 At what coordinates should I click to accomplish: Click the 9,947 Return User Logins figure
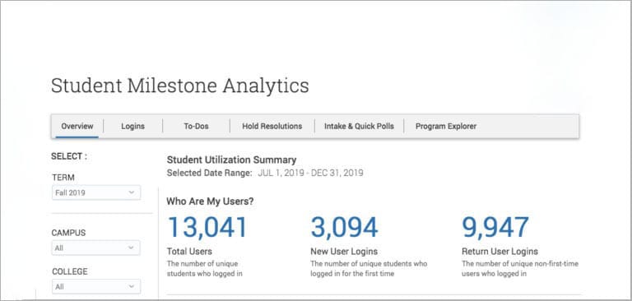click(x=495, y=227)
